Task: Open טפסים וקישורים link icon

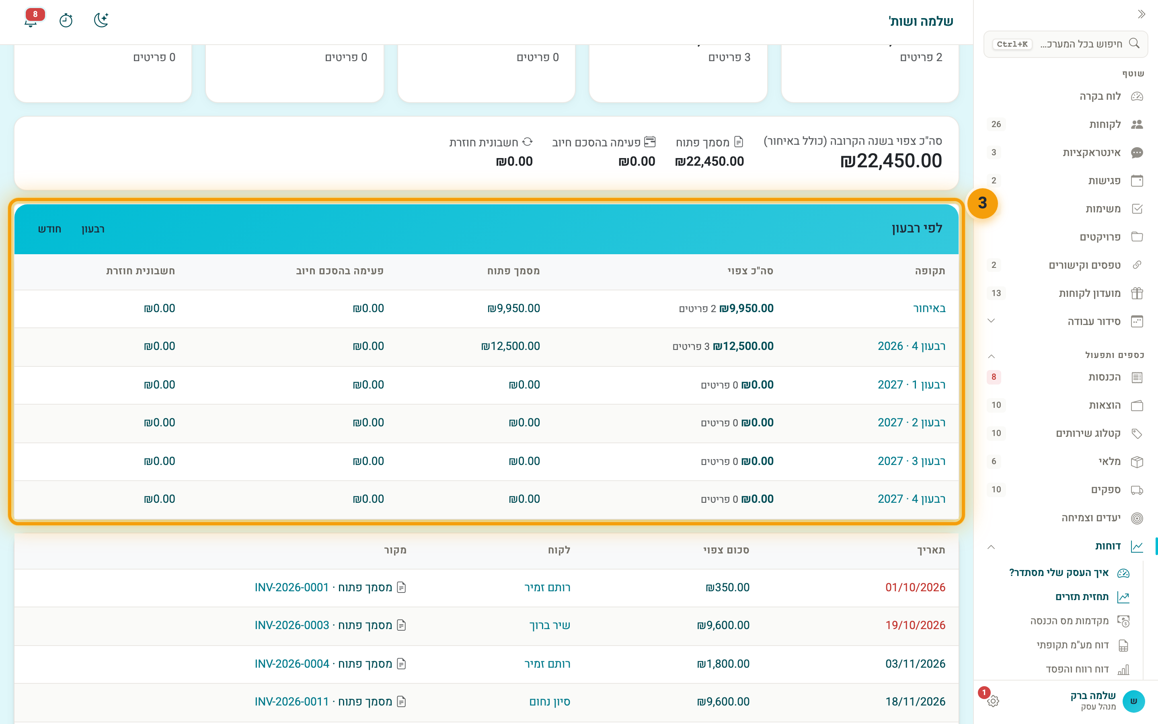Action: pos(1137,265)
